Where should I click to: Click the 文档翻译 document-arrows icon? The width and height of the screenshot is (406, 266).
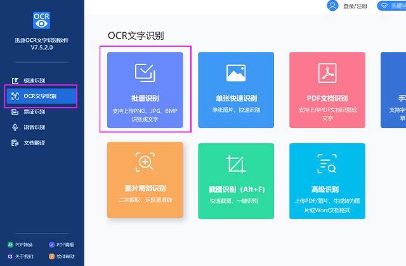[15, 142]
